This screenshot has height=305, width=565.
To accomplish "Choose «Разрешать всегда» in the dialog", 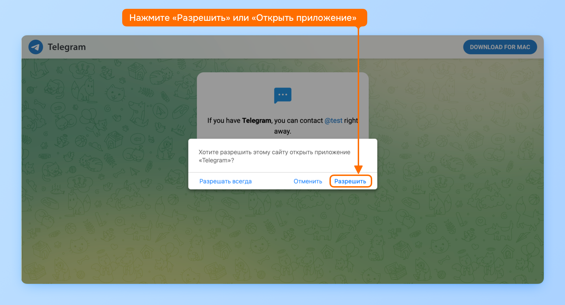I will click(226, 181).
